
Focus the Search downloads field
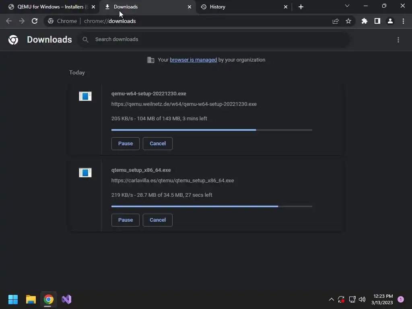pyautogui.click(x=213, y=40)
